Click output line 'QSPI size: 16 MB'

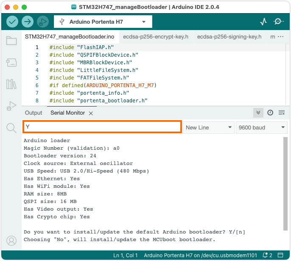pos(50,201)
